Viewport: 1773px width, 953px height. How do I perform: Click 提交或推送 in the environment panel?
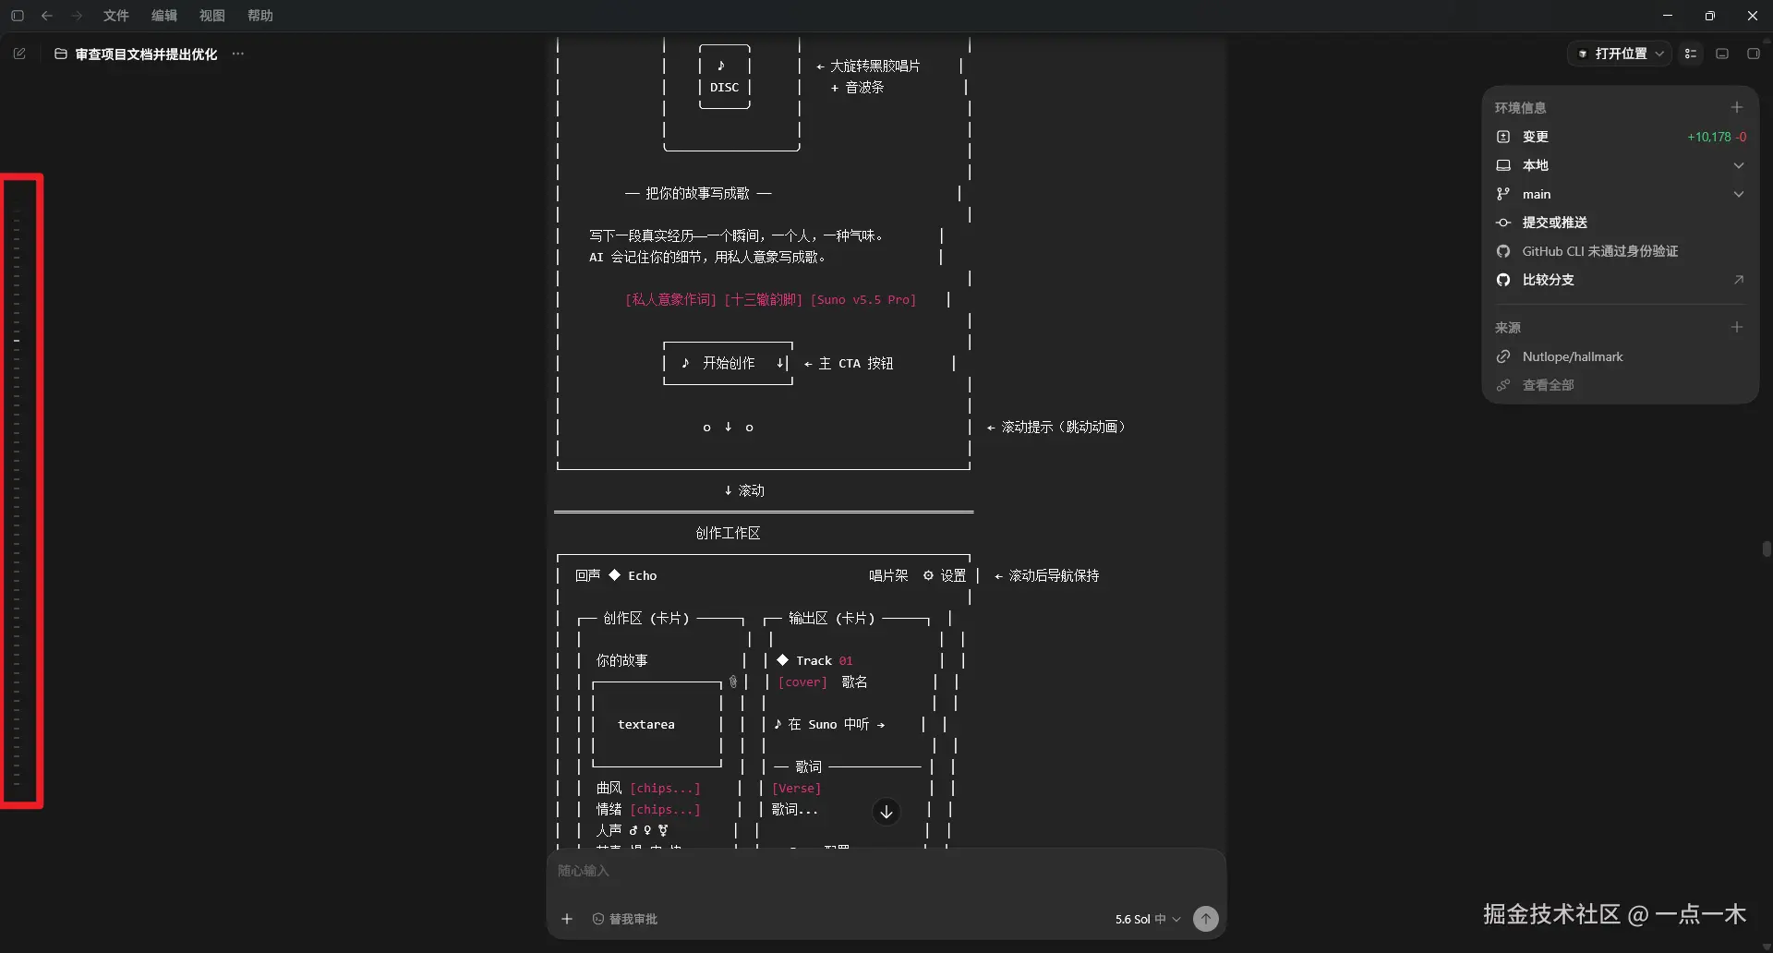pos(1555,223)
